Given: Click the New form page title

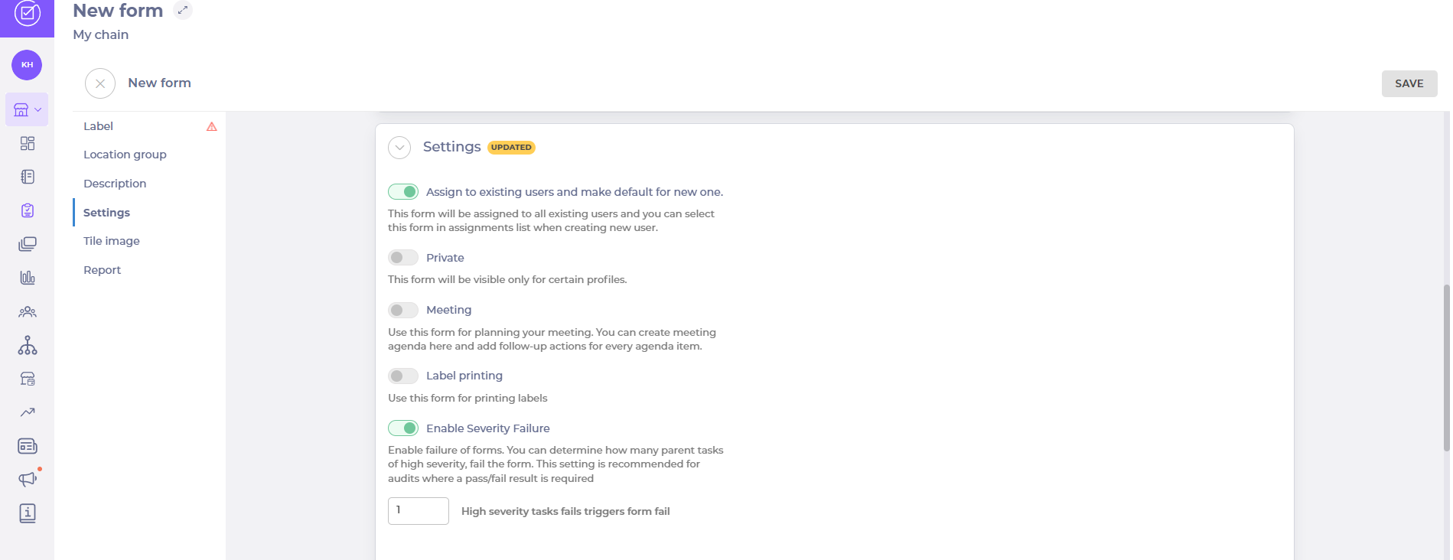Looking at the screenshot, I should point(118,11).
